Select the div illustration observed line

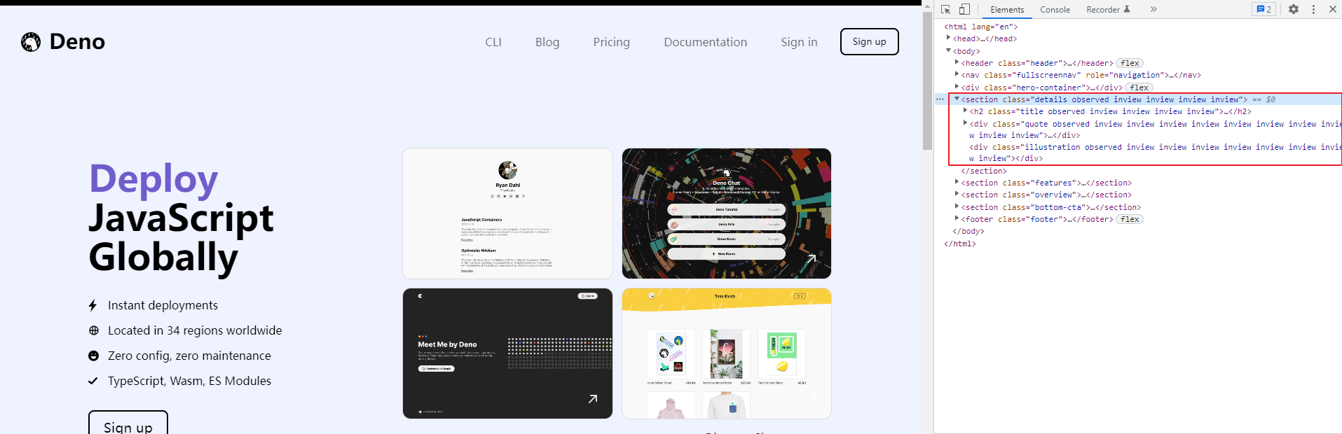[x=1155, y=153]
